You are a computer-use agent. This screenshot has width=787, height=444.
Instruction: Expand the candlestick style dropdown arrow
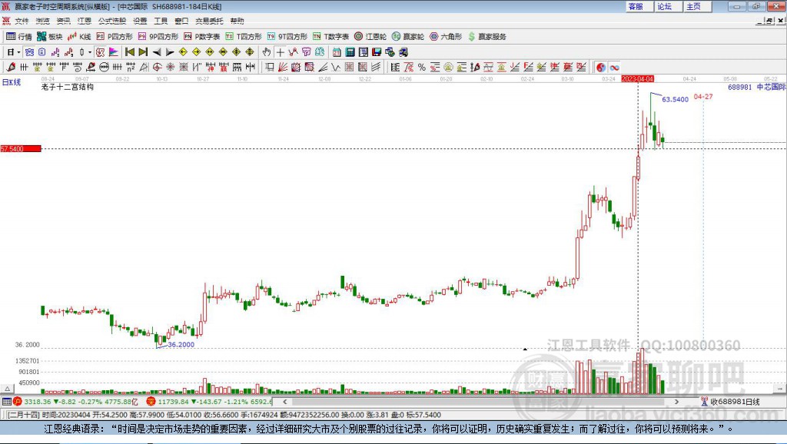pyautogui.click(x=89, y=52)
